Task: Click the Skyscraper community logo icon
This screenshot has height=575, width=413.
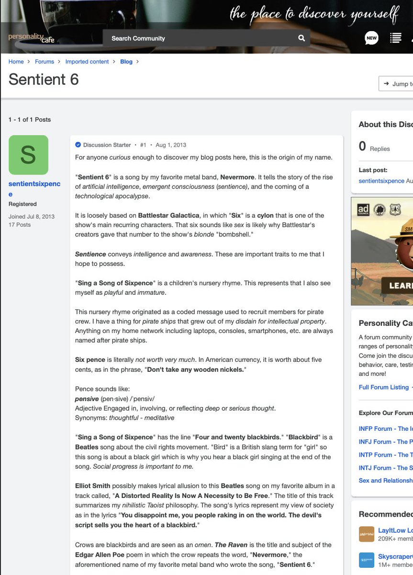Action: 367,560
